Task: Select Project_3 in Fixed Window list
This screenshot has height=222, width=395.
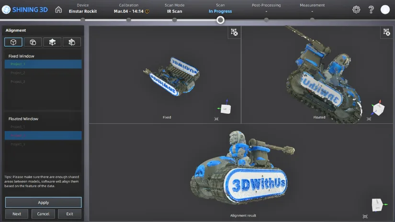Action: pyautogui.click(x=43, y=81)
